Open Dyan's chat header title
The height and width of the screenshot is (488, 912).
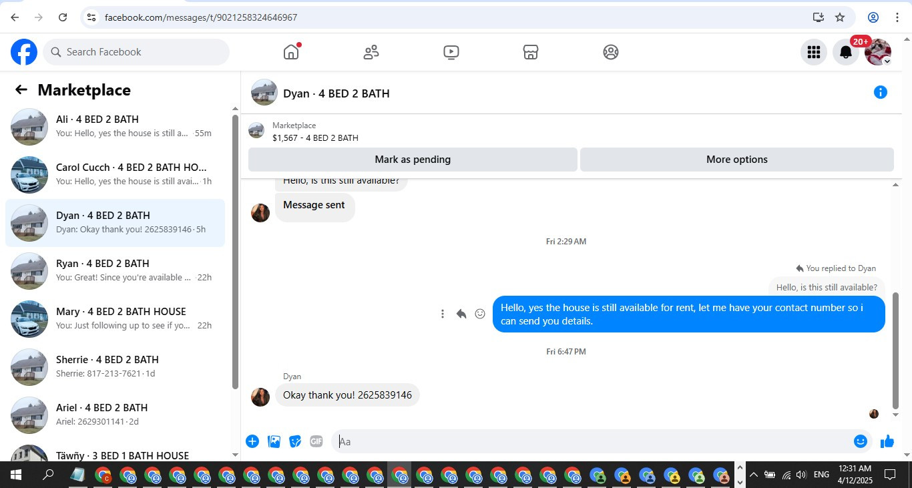336,93
